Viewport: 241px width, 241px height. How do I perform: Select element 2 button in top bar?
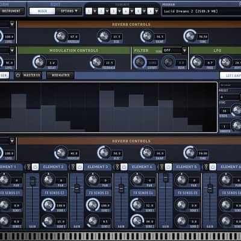point(101,11)
